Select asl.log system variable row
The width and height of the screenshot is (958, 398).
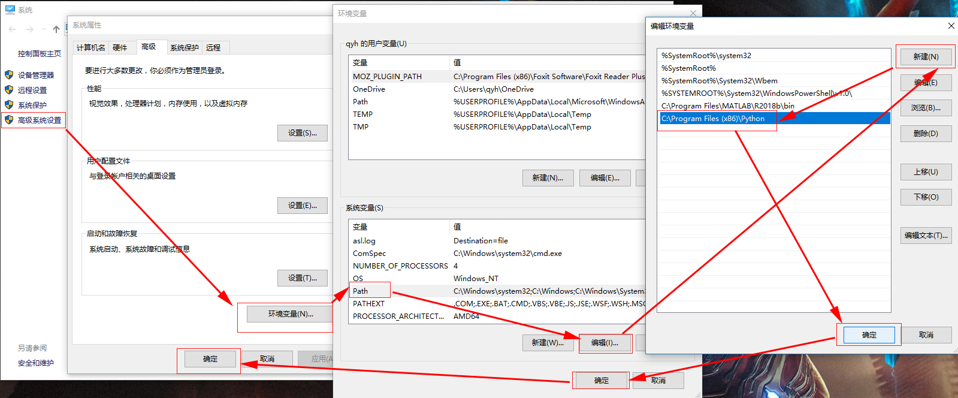tap(497, 240)
